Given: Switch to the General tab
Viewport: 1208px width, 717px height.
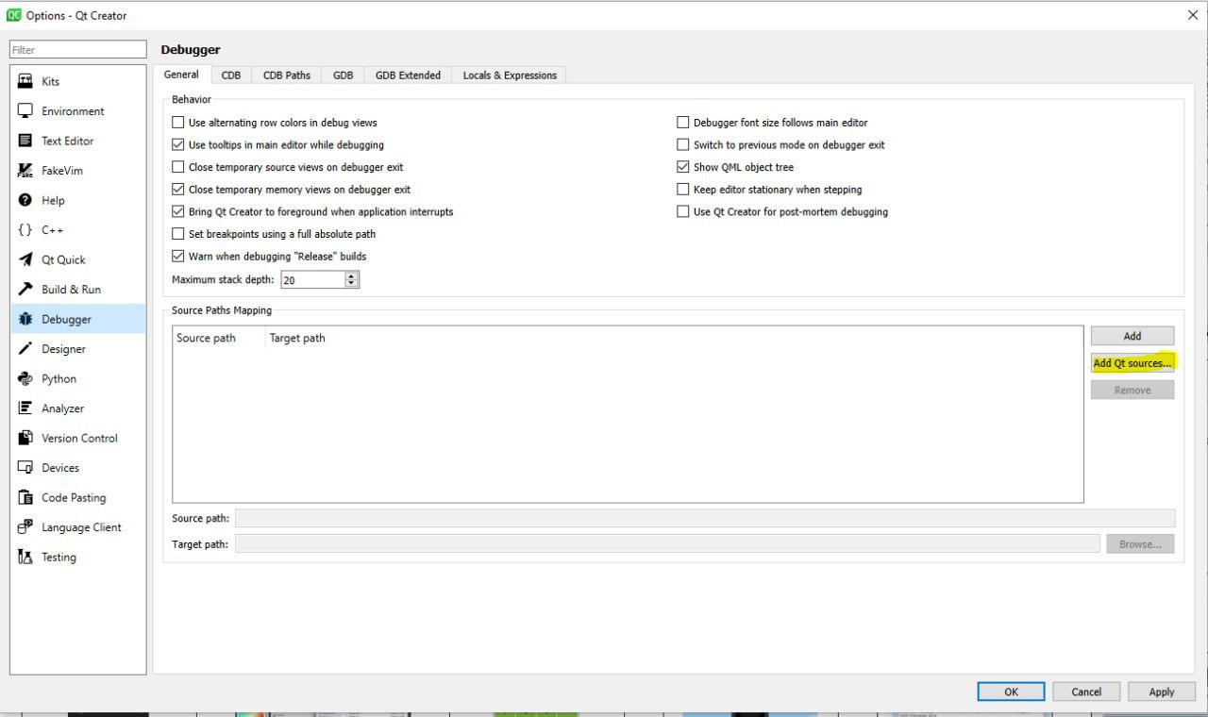Looking at the screenshot, I should 181,75.
